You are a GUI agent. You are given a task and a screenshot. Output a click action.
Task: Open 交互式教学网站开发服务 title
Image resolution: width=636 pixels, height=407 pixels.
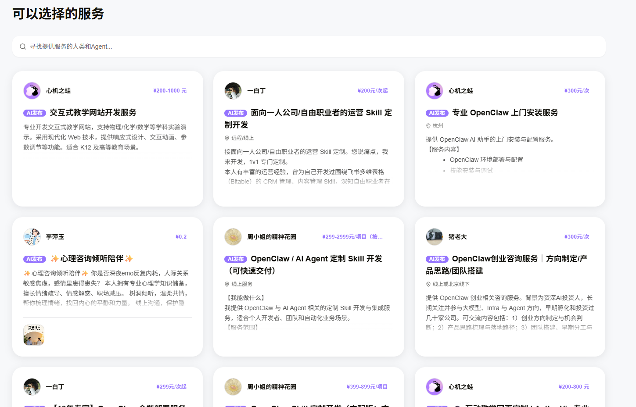tap(93, 113)
